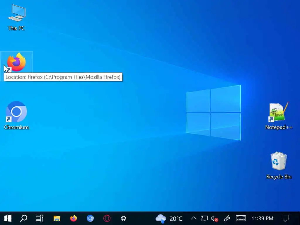The width and height of the screenshot is (300, 225).
Task: Show hidden system tray icons
Action: [194, 218]
